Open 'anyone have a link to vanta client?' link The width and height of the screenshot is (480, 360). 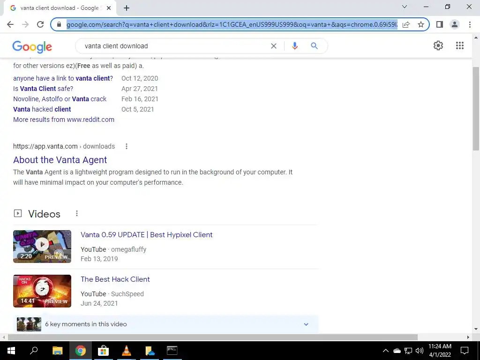pyautogui.click(x=63, y=78)
